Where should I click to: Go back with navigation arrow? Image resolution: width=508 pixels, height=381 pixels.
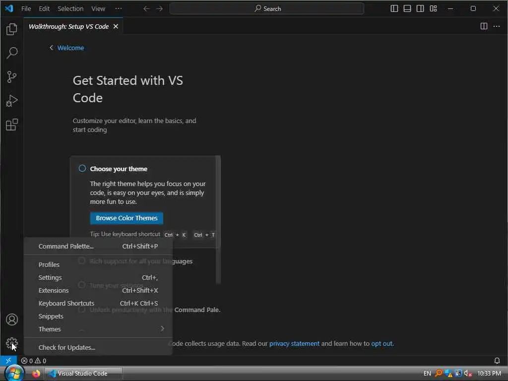click(146, 9)
